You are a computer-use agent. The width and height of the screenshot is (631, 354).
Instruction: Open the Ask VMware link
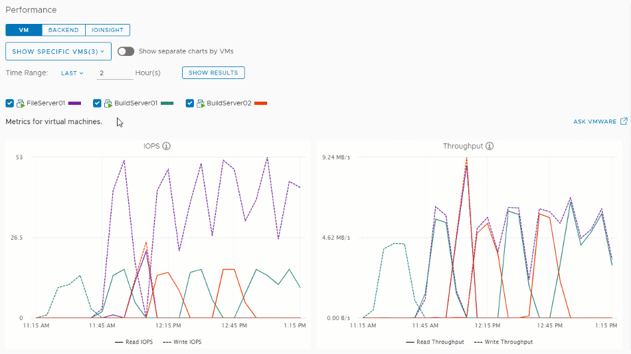594,122
